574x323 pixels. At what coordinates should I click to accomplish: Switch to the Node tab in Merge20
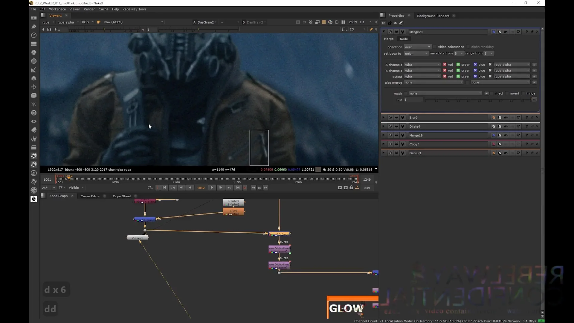coord(404,39)
